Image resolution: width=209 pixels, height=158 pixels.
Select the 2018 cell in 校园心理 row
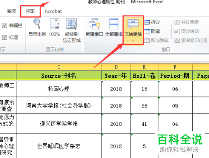[x=116, y=89]
